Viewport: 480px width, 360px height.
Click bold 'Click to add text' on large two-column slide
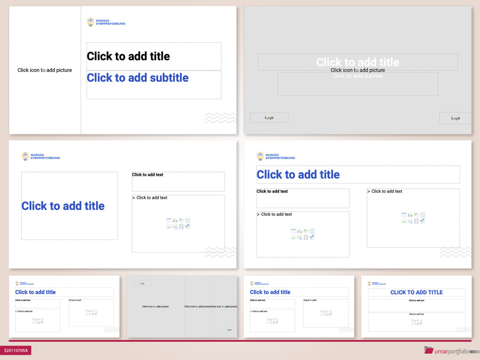(x=272, y=192)
